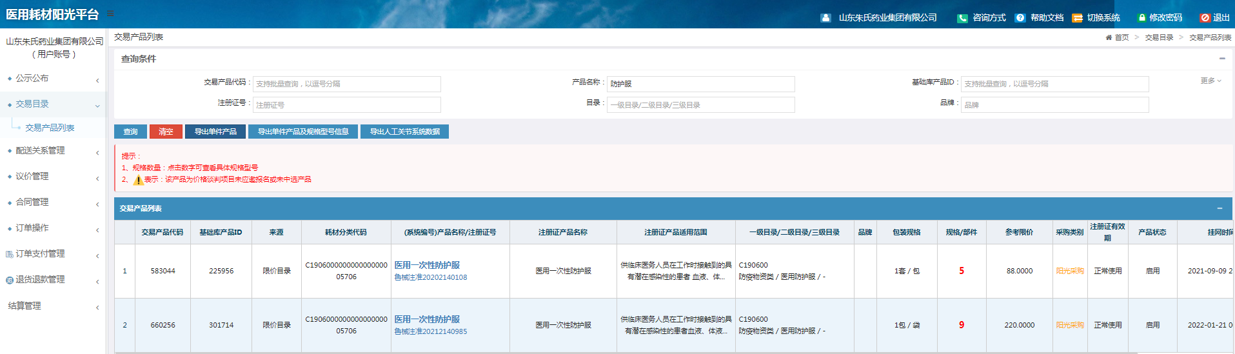Collapse the 交易产品列表 table panel
1235x354 pixels.
(x=1220, y=208)
